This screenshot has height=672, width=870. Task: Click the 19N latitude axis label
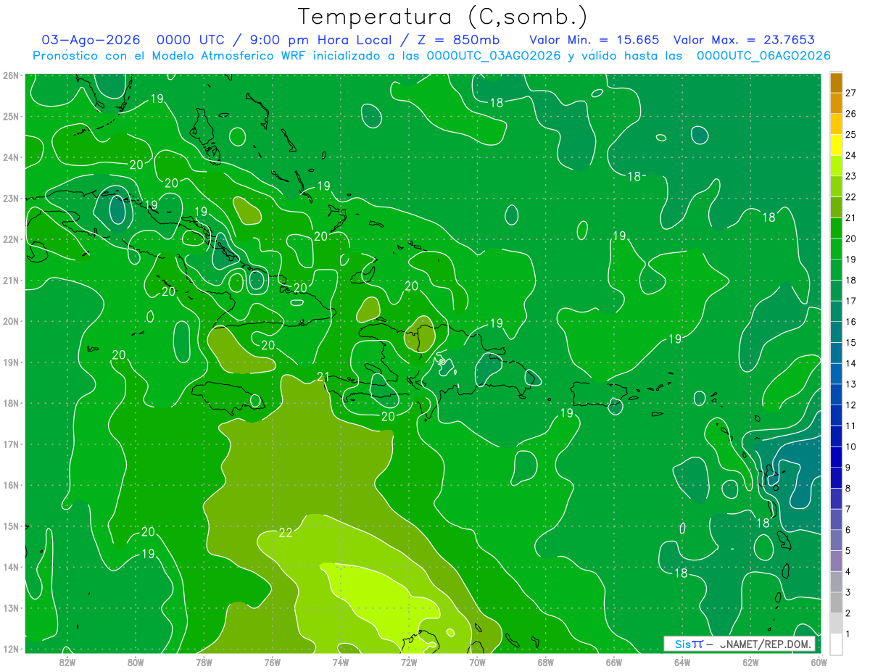click(x=10, y=362)
